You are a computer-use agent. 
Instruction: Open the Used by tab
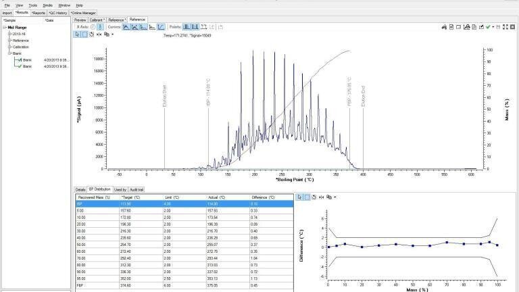tap(120, 190)
